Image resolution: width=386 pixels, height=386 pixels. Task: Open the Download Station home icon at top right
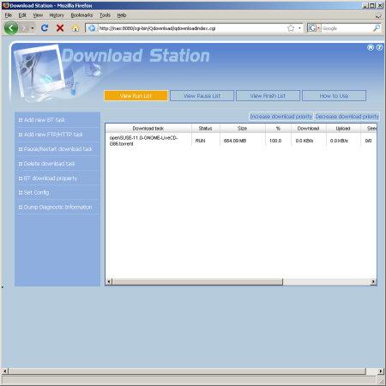coord(371,47)
